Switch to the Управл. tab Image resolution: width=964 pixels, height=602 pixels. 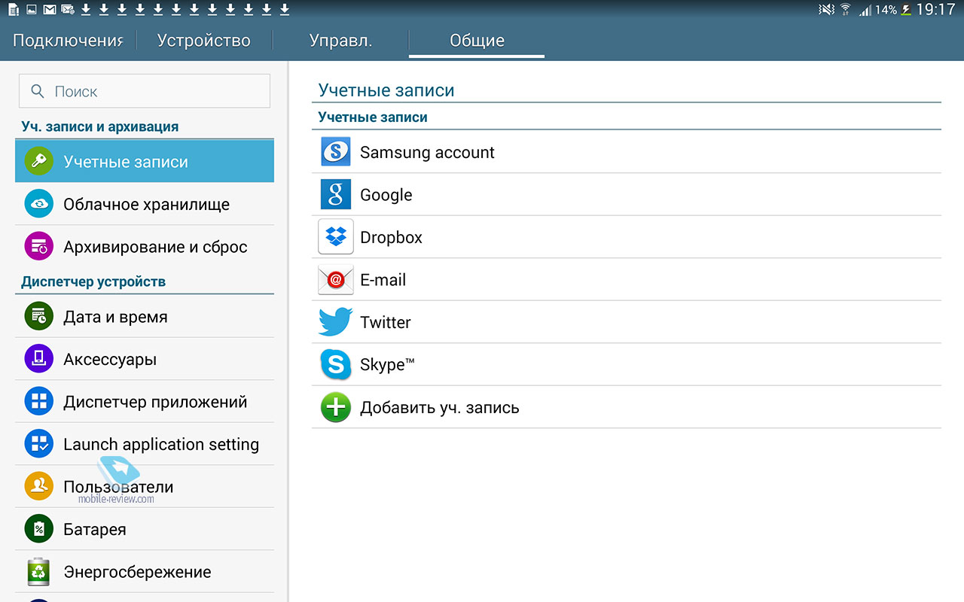[x=340, y=40]
